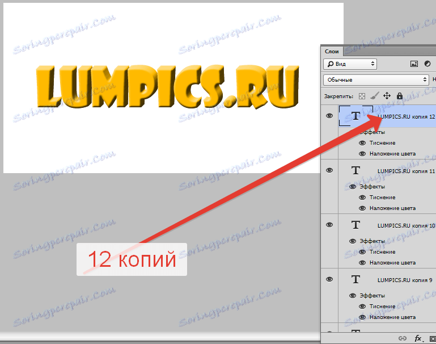The image size is (436, 344).
Task: Toggle Наложение цвета effect on копия 10
Action: tap(362, 263)
